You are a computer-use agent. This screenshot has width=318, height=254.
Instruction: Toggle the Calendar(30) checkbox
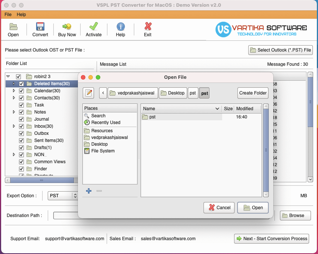point(21,91)
